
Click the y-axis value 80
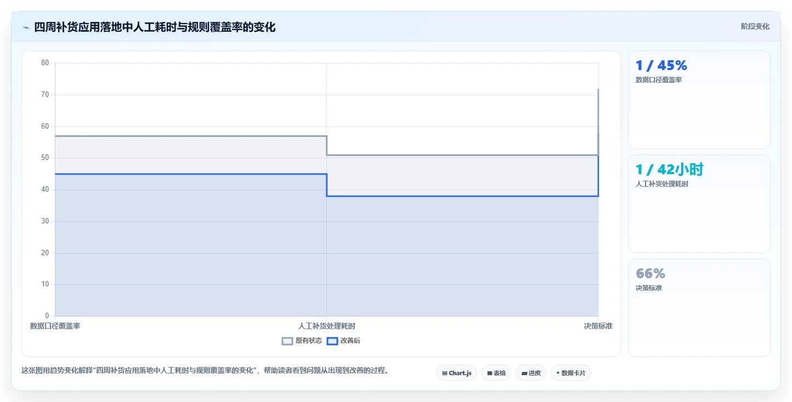tap(45, 63)
